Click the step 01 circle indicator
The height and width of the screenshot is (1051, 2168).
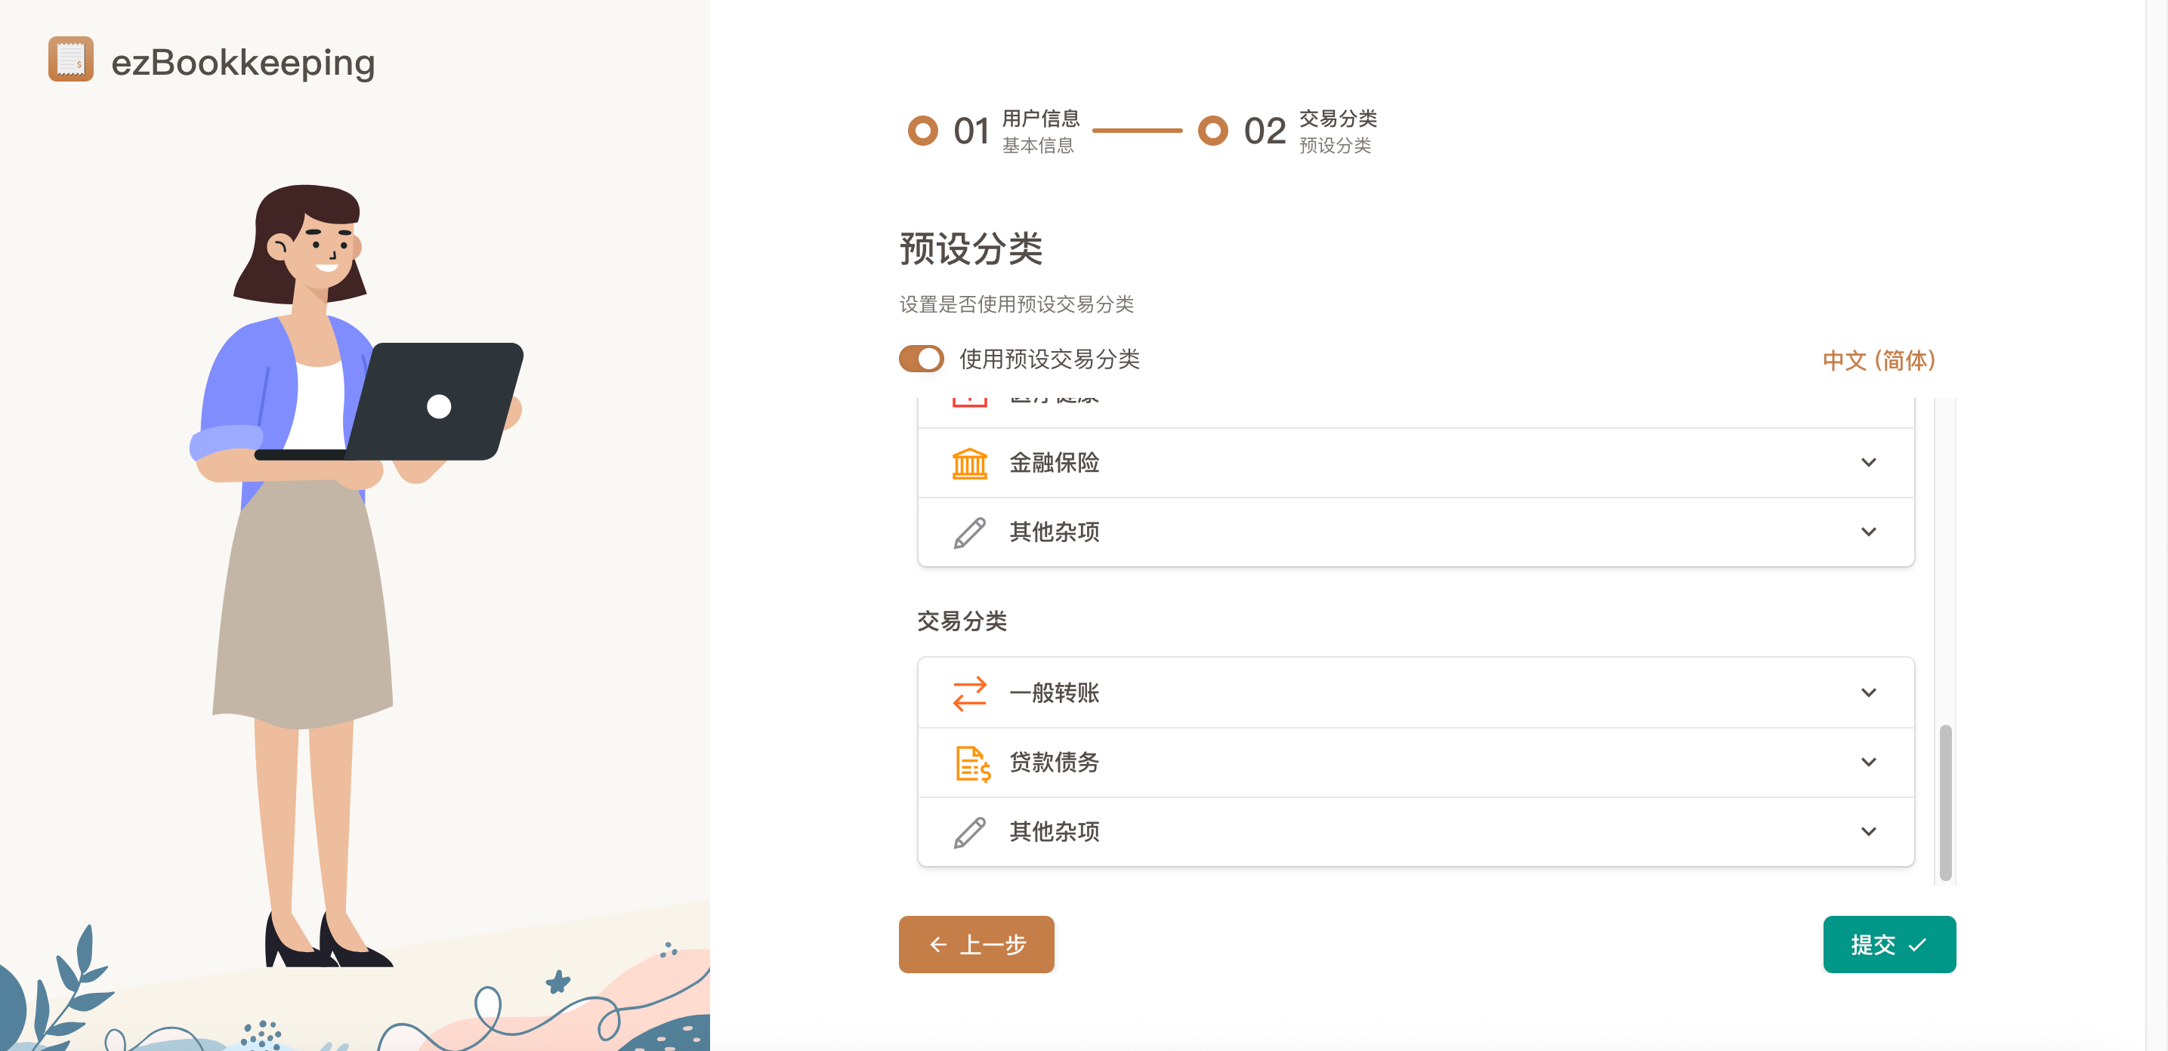(922, 131)
